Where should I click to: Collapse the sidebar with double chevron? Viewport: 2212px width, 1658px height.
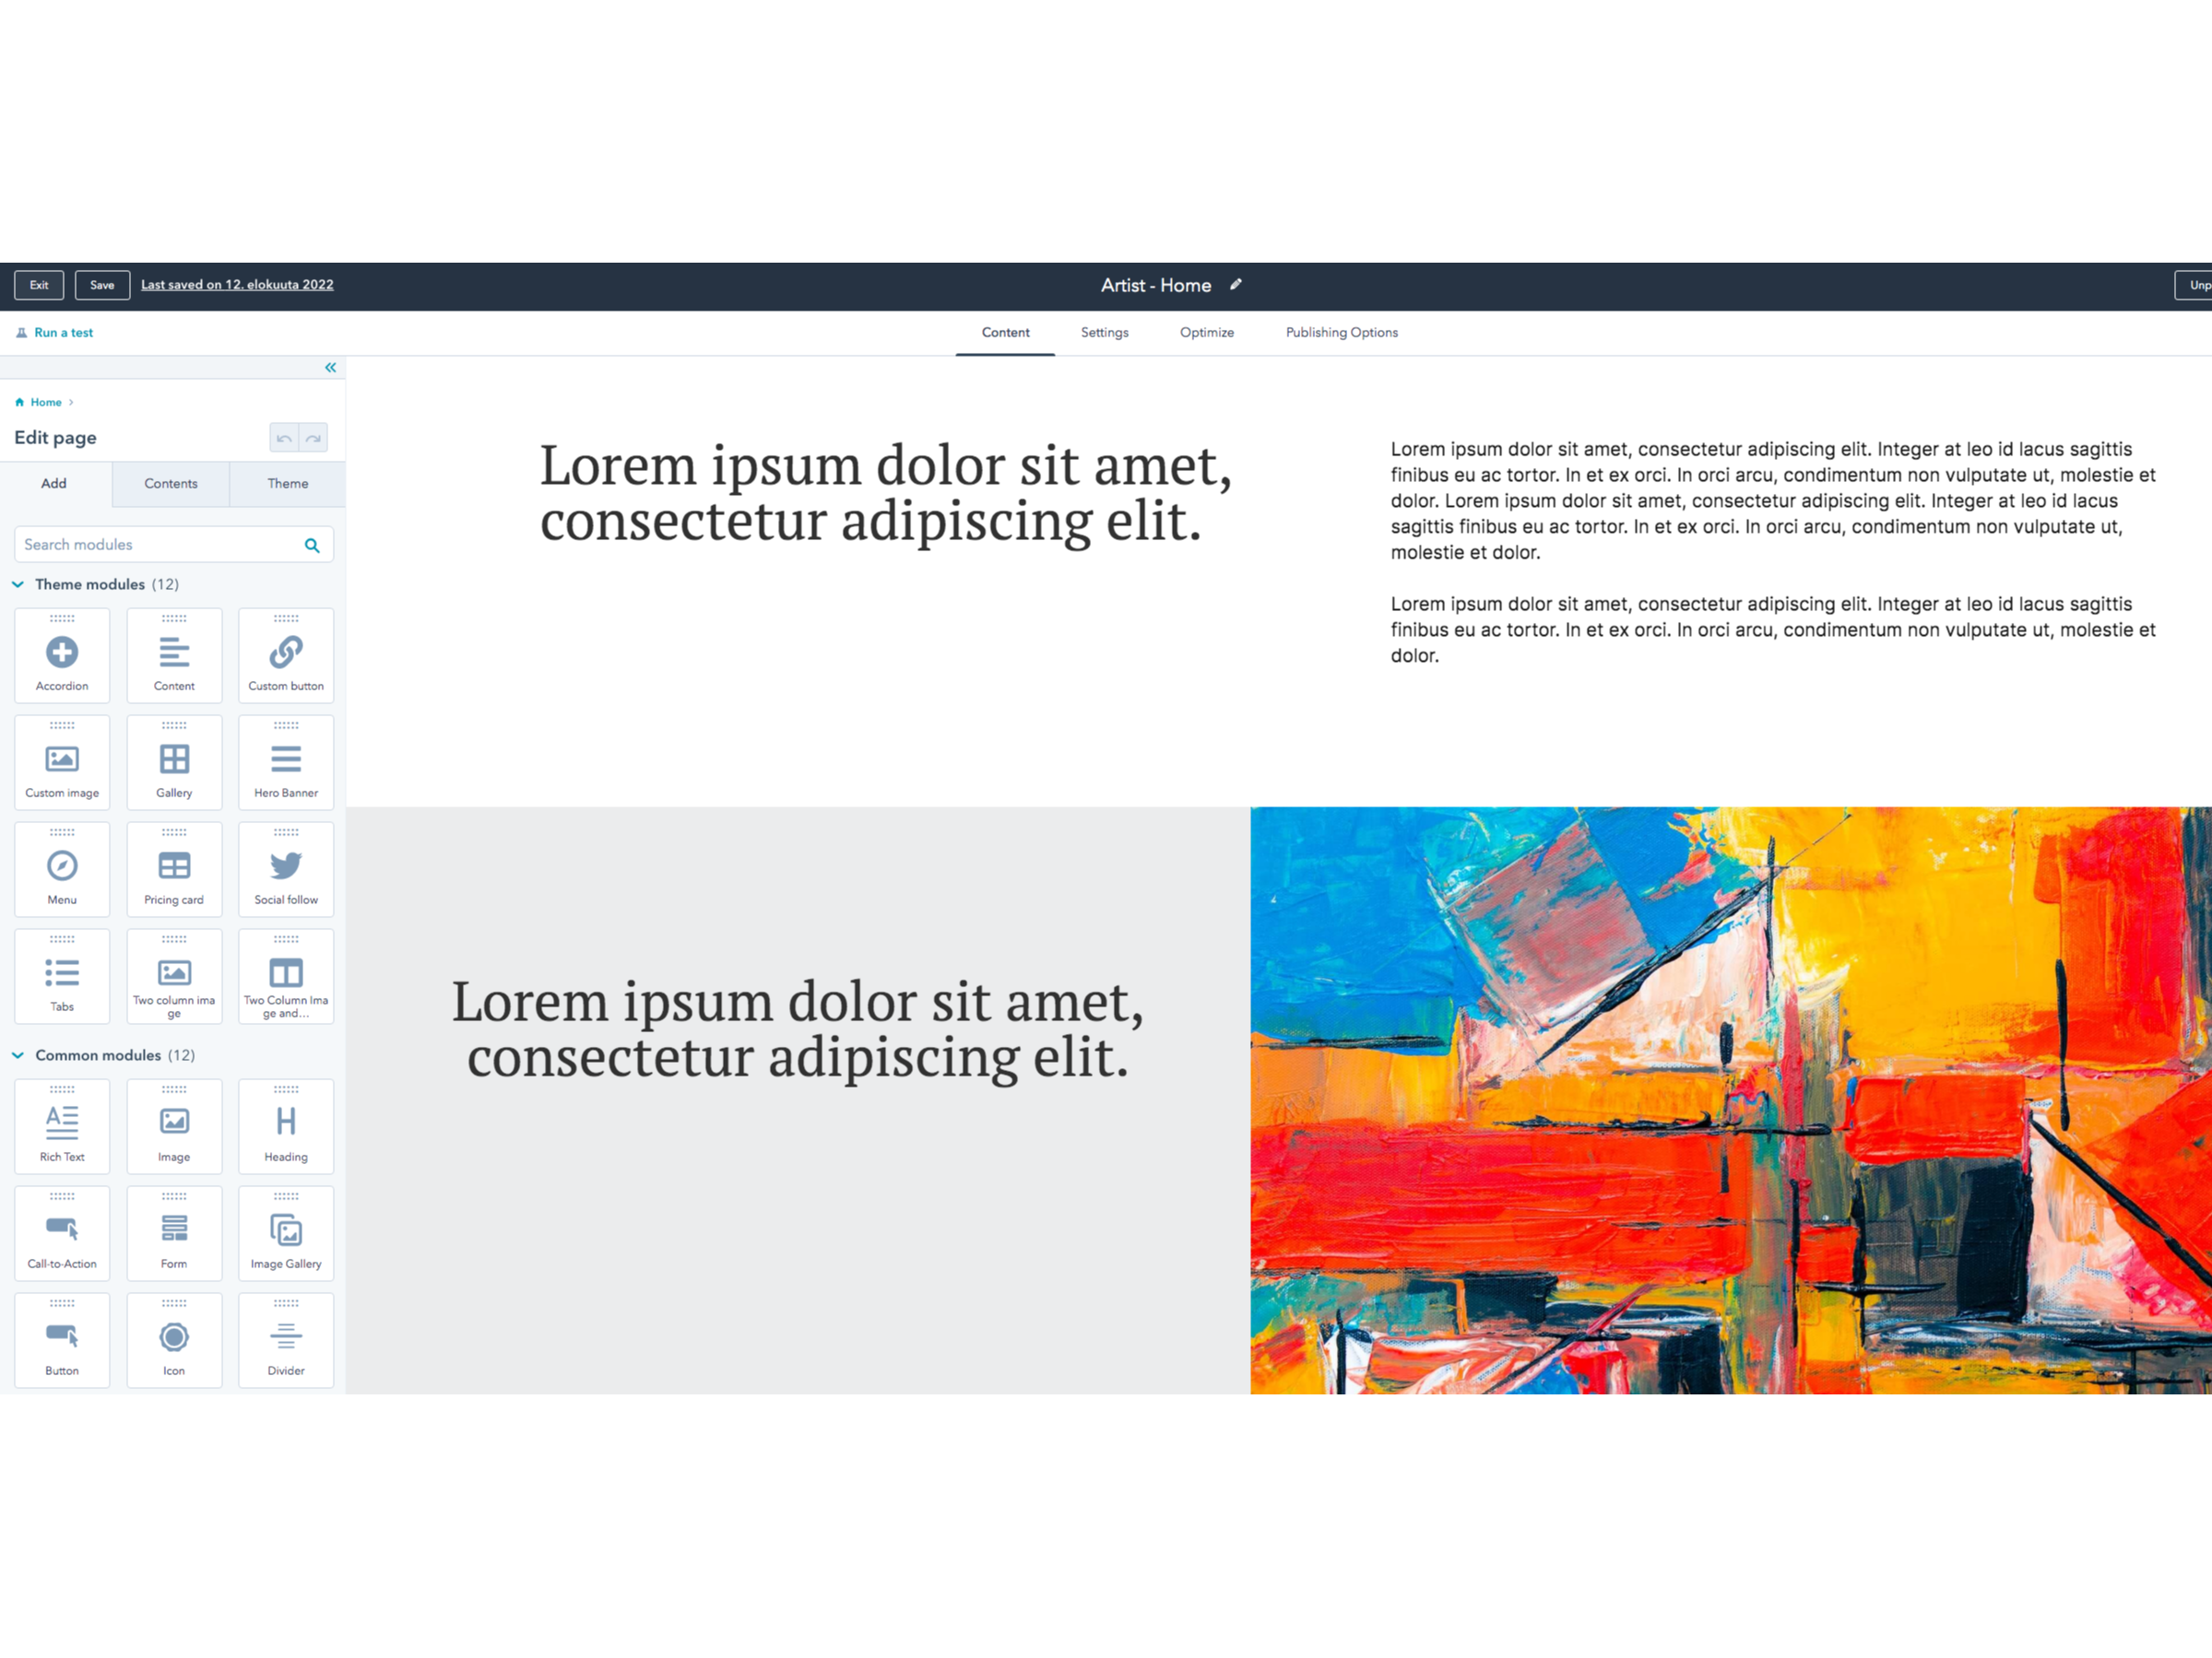[330, 368]
